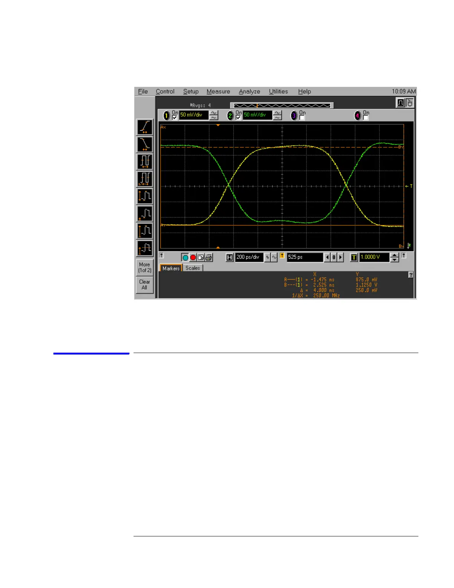Reset horizontal delay with the 0 button
This screenshot has height=588, width=454.
[334, 257]
